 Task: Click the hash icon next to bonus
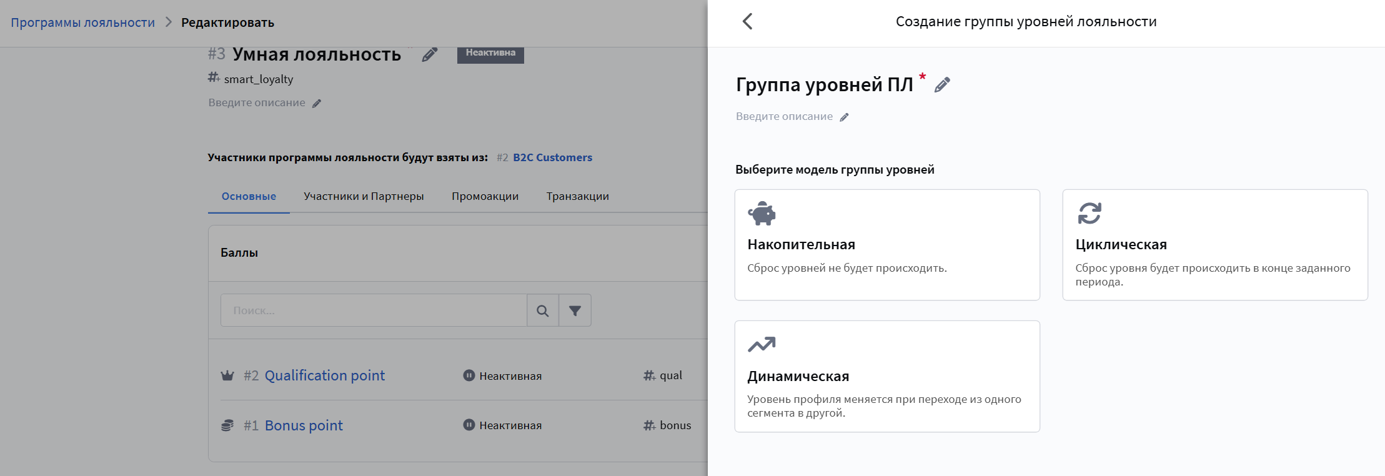pyautogui.click(x=650, y=425)
